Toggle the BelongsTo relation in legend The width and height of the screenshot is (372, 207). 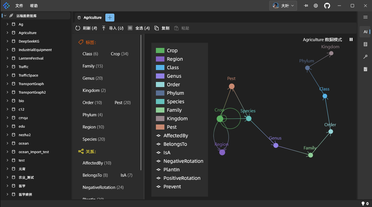click(172, 144)
